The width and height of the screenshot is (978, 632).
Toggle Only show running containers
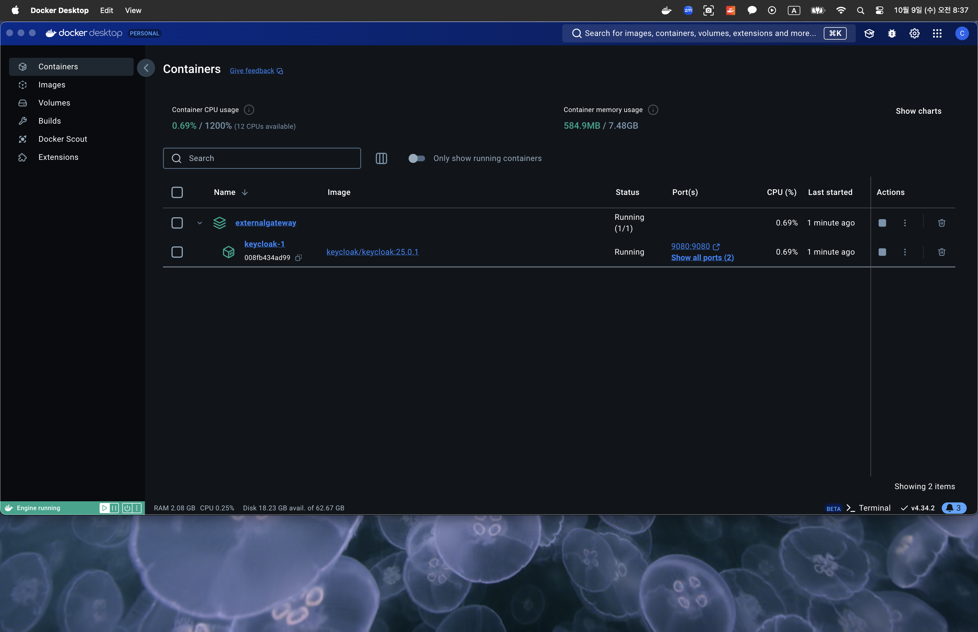tap(416, 158)
